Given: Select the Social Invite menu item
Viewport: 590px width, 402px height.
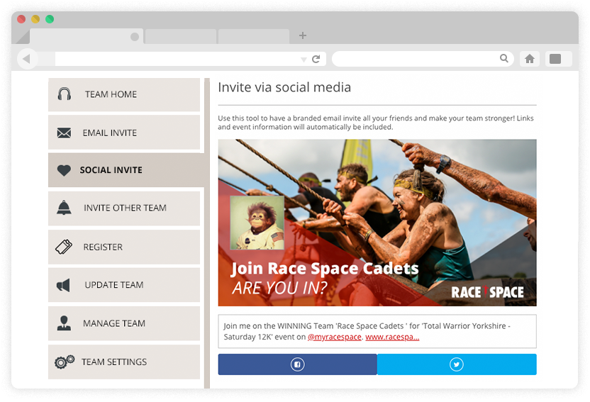Looking at the screenshot, I should click(x=126, y=170).
